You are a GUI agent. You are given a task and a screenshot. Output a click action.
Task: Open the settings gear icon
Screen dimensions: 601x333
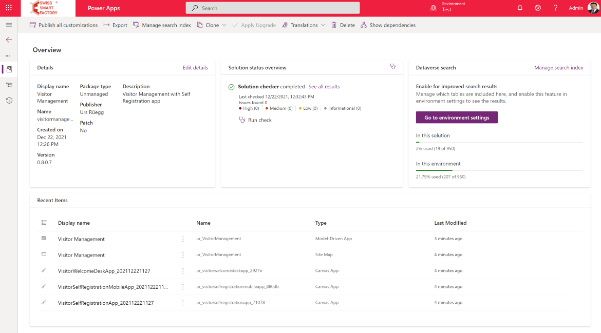(538, 8)
